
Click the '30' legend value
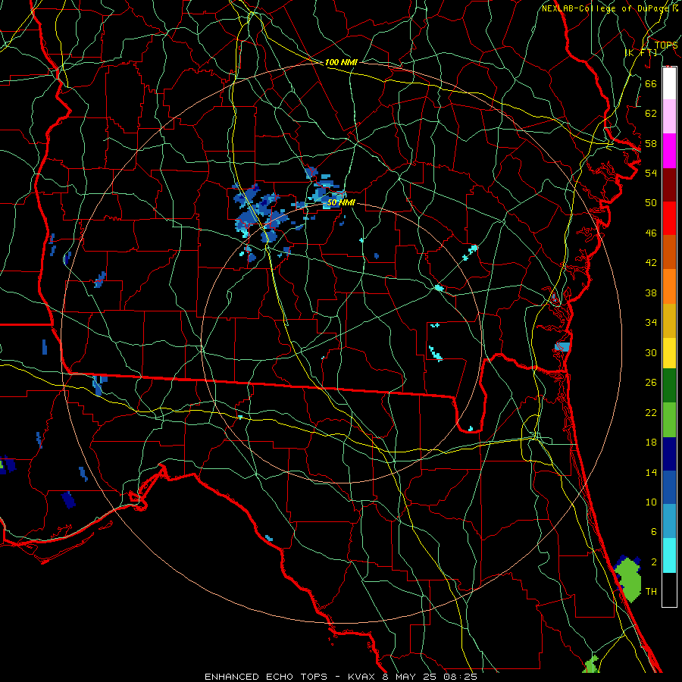pyautogui.click(x=651, y=352)
